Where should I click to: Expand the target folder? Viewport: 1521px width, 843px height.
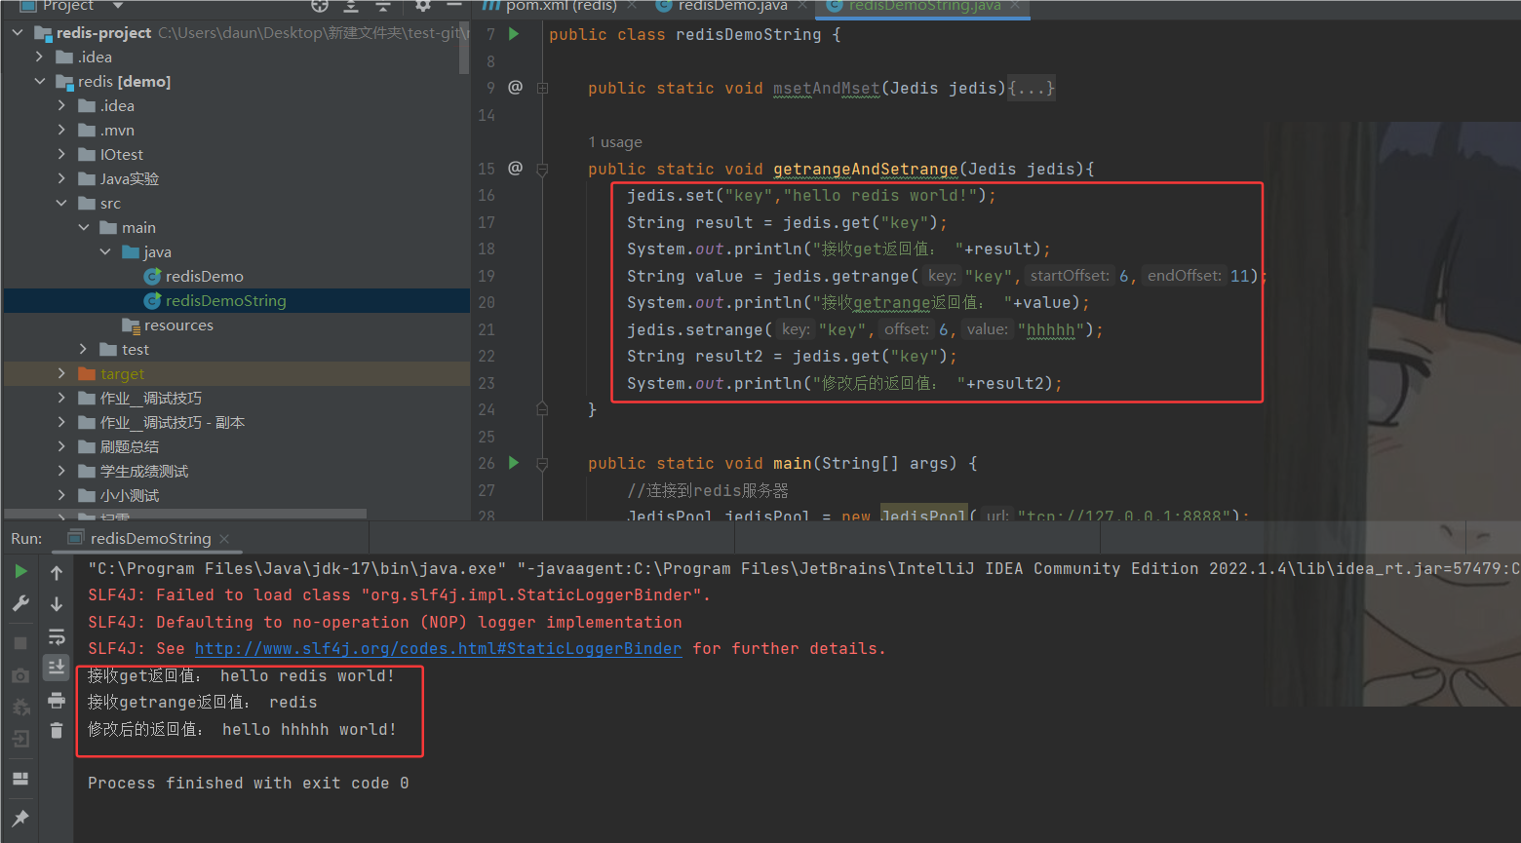coord(61,373)
